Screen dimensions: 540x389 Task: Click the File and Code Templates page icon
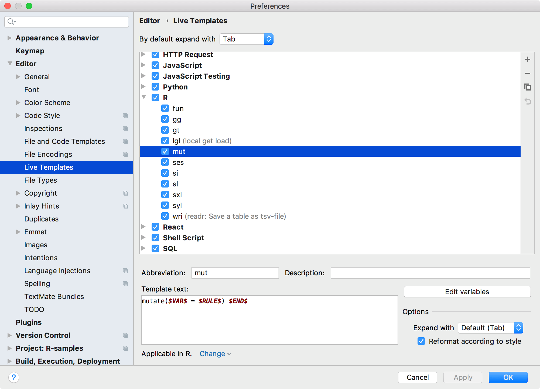point(125,141)
